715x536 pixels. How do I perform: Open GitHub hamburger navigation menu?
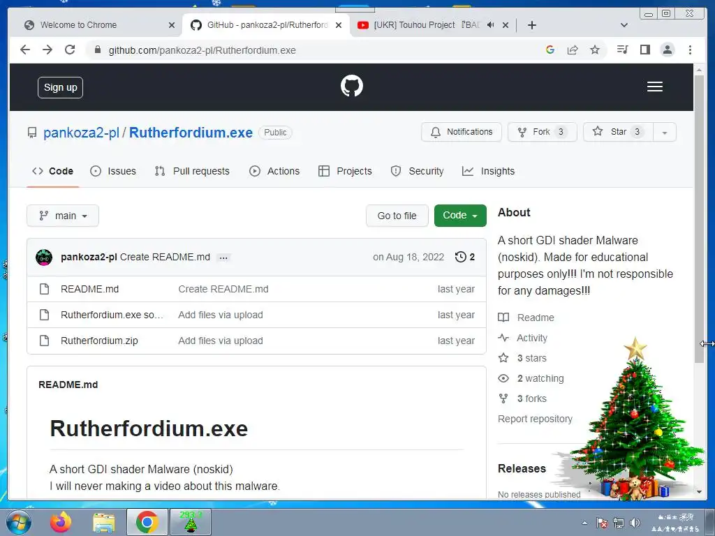(x=655, y=87)
